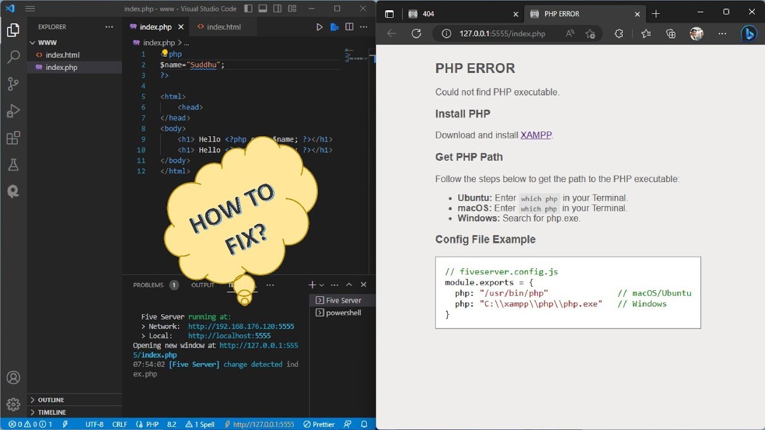The width and height of the screenshot is (765, 430).
Task: Open the Testing flask view
Action: coord(13,165)
